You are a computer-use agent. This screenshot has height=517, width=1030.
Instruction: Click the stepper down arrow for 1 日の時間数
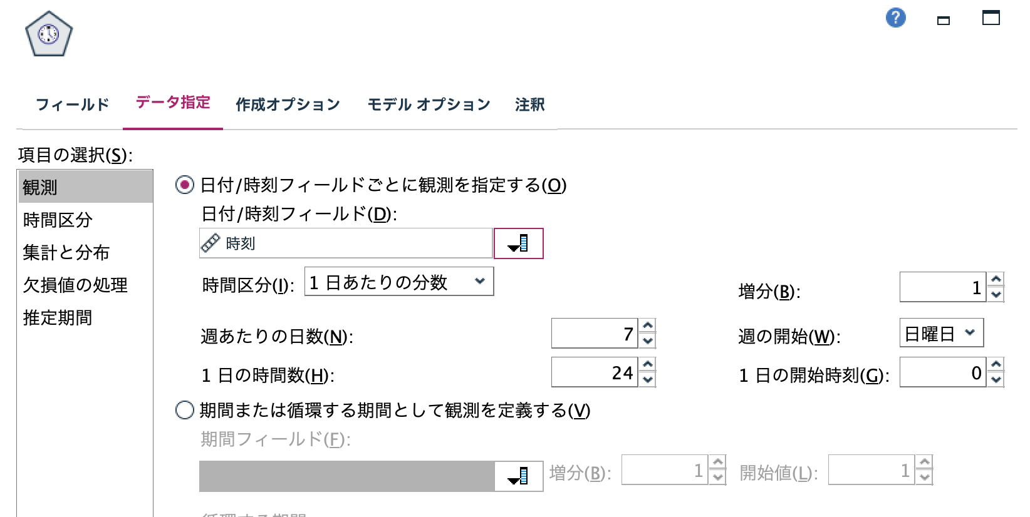648,379
